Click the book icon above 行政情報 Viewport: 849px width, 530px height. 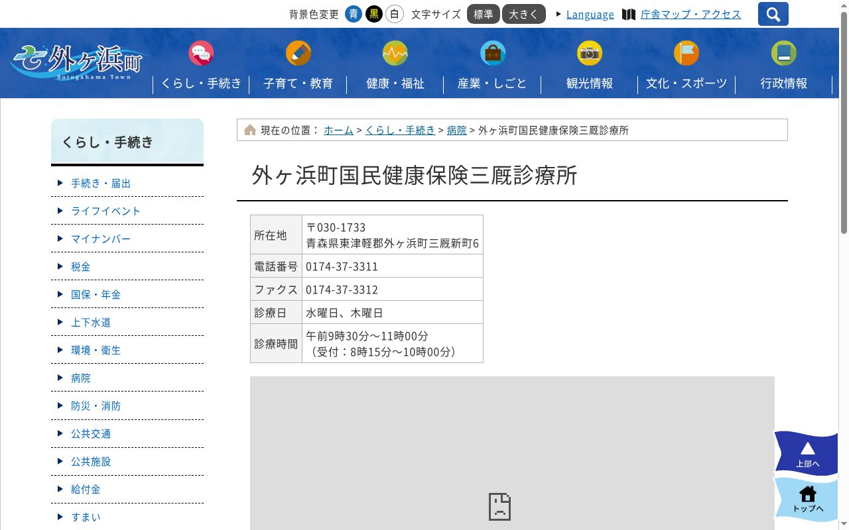coord(784,53)
